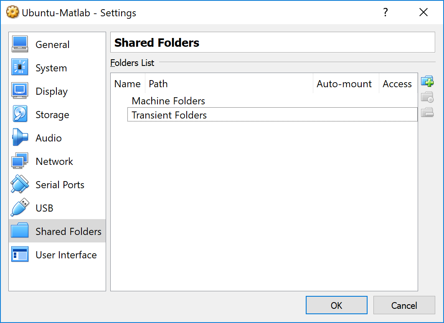Click the USB plug icon
This screenshot has height=323, width=444.
pos(20,207)
